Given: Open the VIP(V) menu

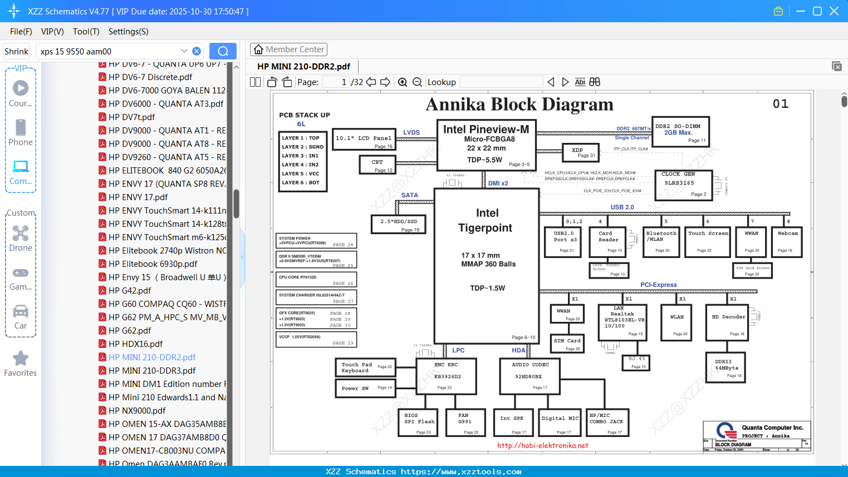Looking at the screenshot, I should pos(52,32).
